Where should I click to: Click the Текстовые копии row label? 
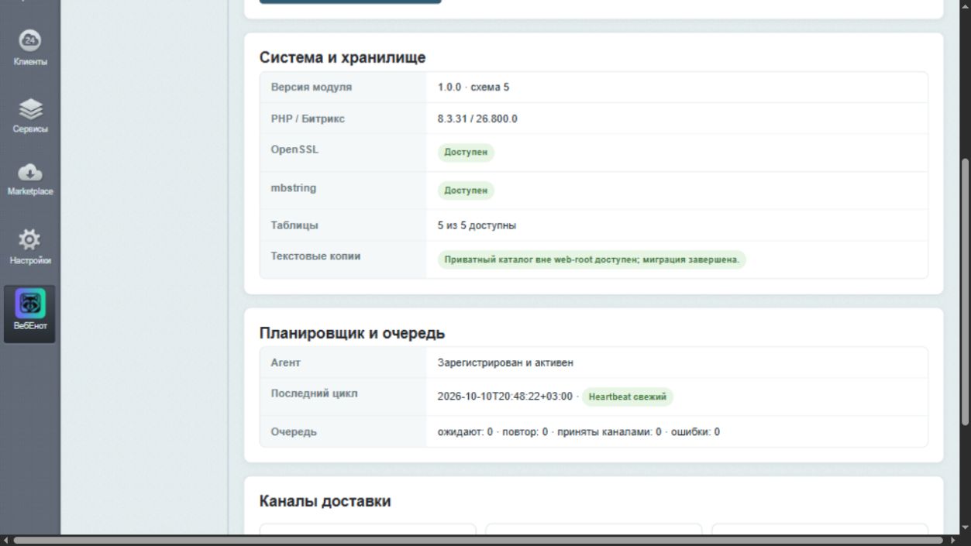click(x=315, y=256)
